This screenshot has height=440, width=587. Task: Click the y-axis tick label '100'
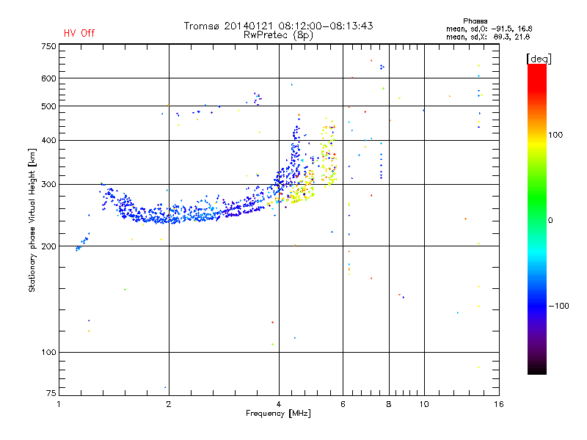point(48,353)
